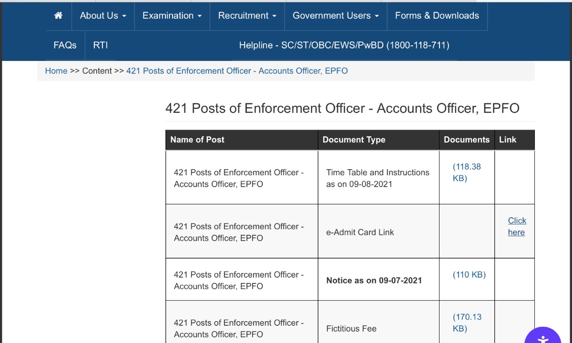Click the Document Type column header
The height and width of the screenshot is (343, 572).
click(354, 140)
